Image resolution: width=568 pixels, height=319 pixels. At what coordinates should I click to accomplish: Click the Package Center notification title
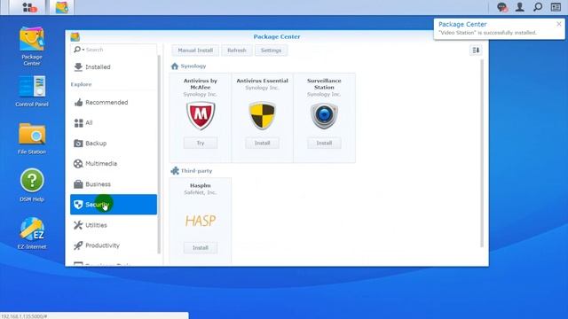coord(462,24)
